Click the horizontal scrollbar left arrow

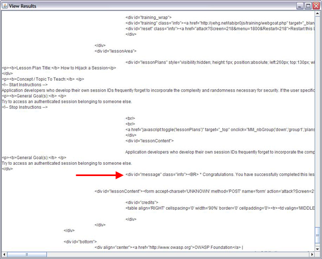[x=4, y=254]
